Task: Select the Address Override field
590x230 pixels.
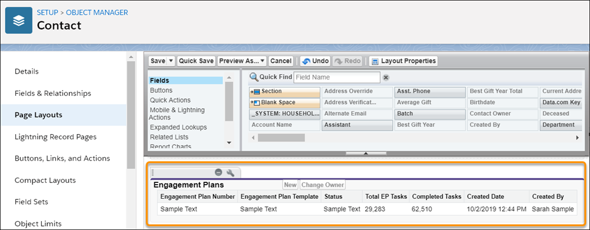Action: click(358, 91)
